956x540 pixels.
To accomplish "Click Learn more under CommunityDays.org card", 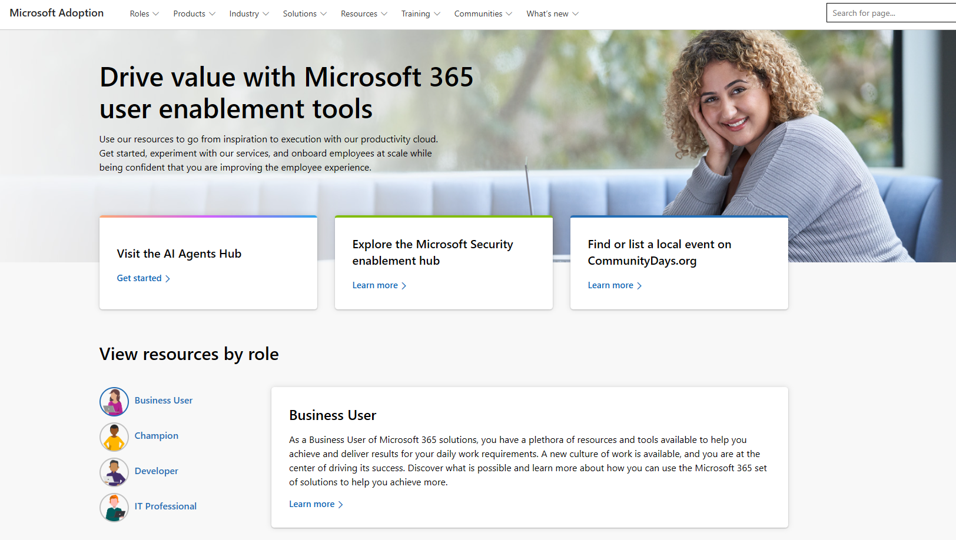I will click(x=615, y=285).
